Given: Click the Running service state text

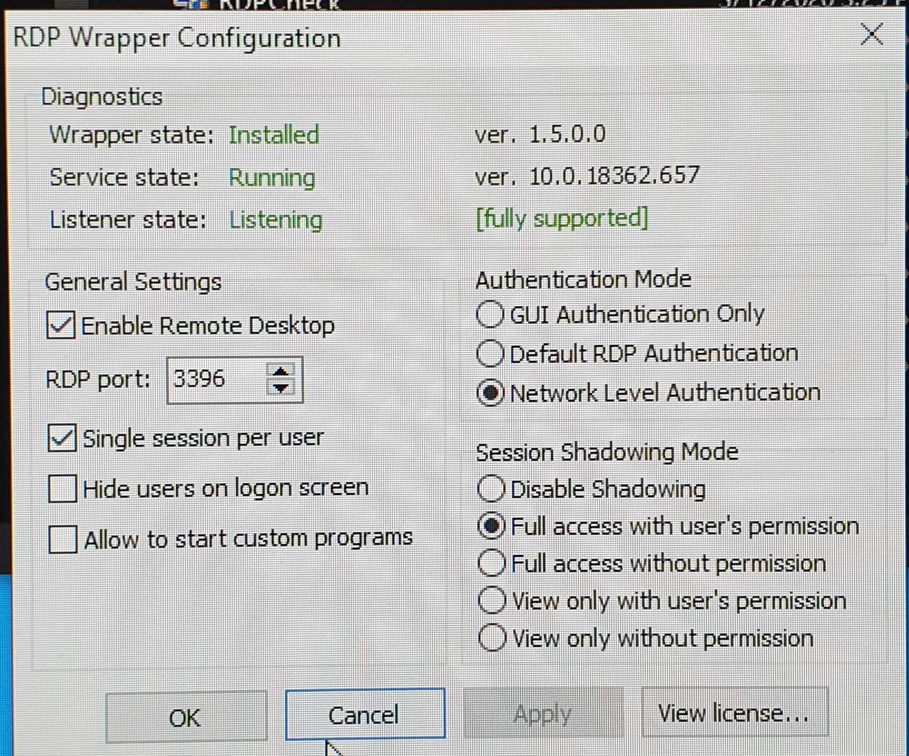Looking at the screenshot, I should tap(272, 178).
